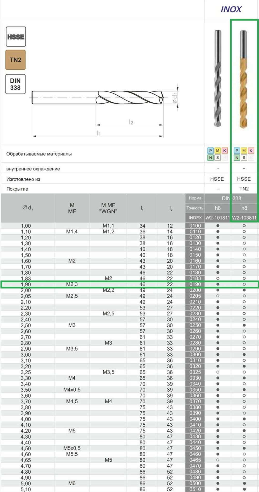
Task: Click the M1,1 thread cell
Action: 108,226
